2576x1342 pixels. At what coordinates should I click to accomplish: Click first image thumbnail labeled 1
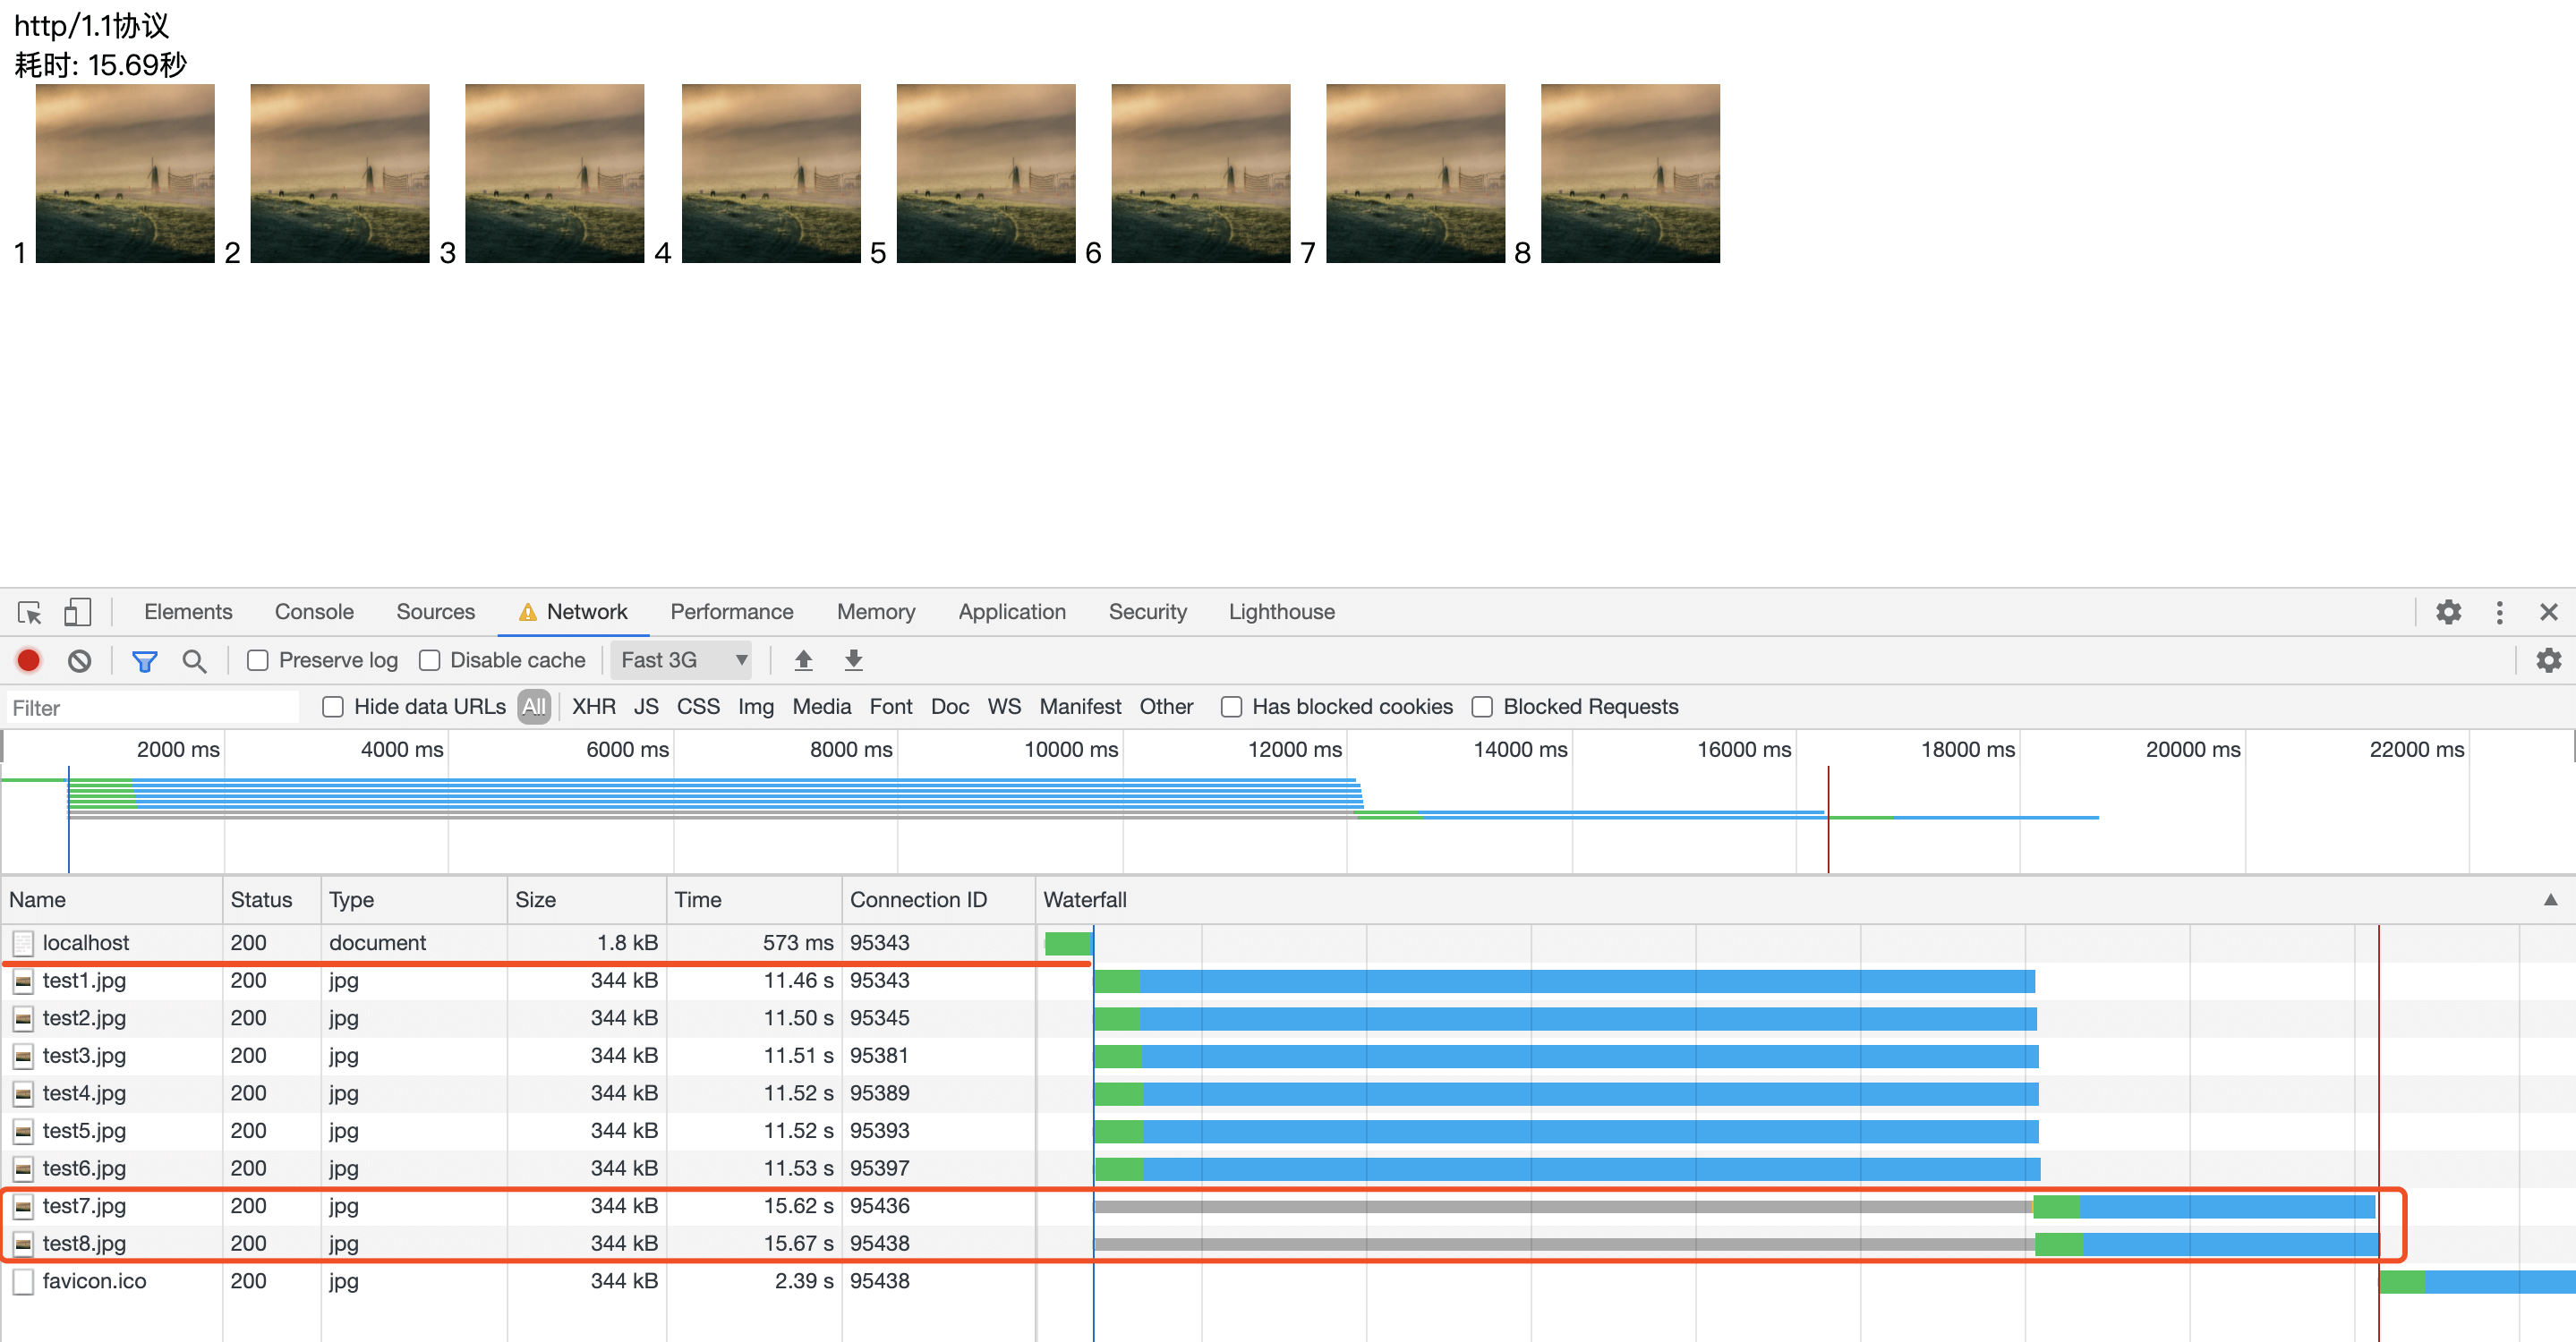click(x=125, y=173)
